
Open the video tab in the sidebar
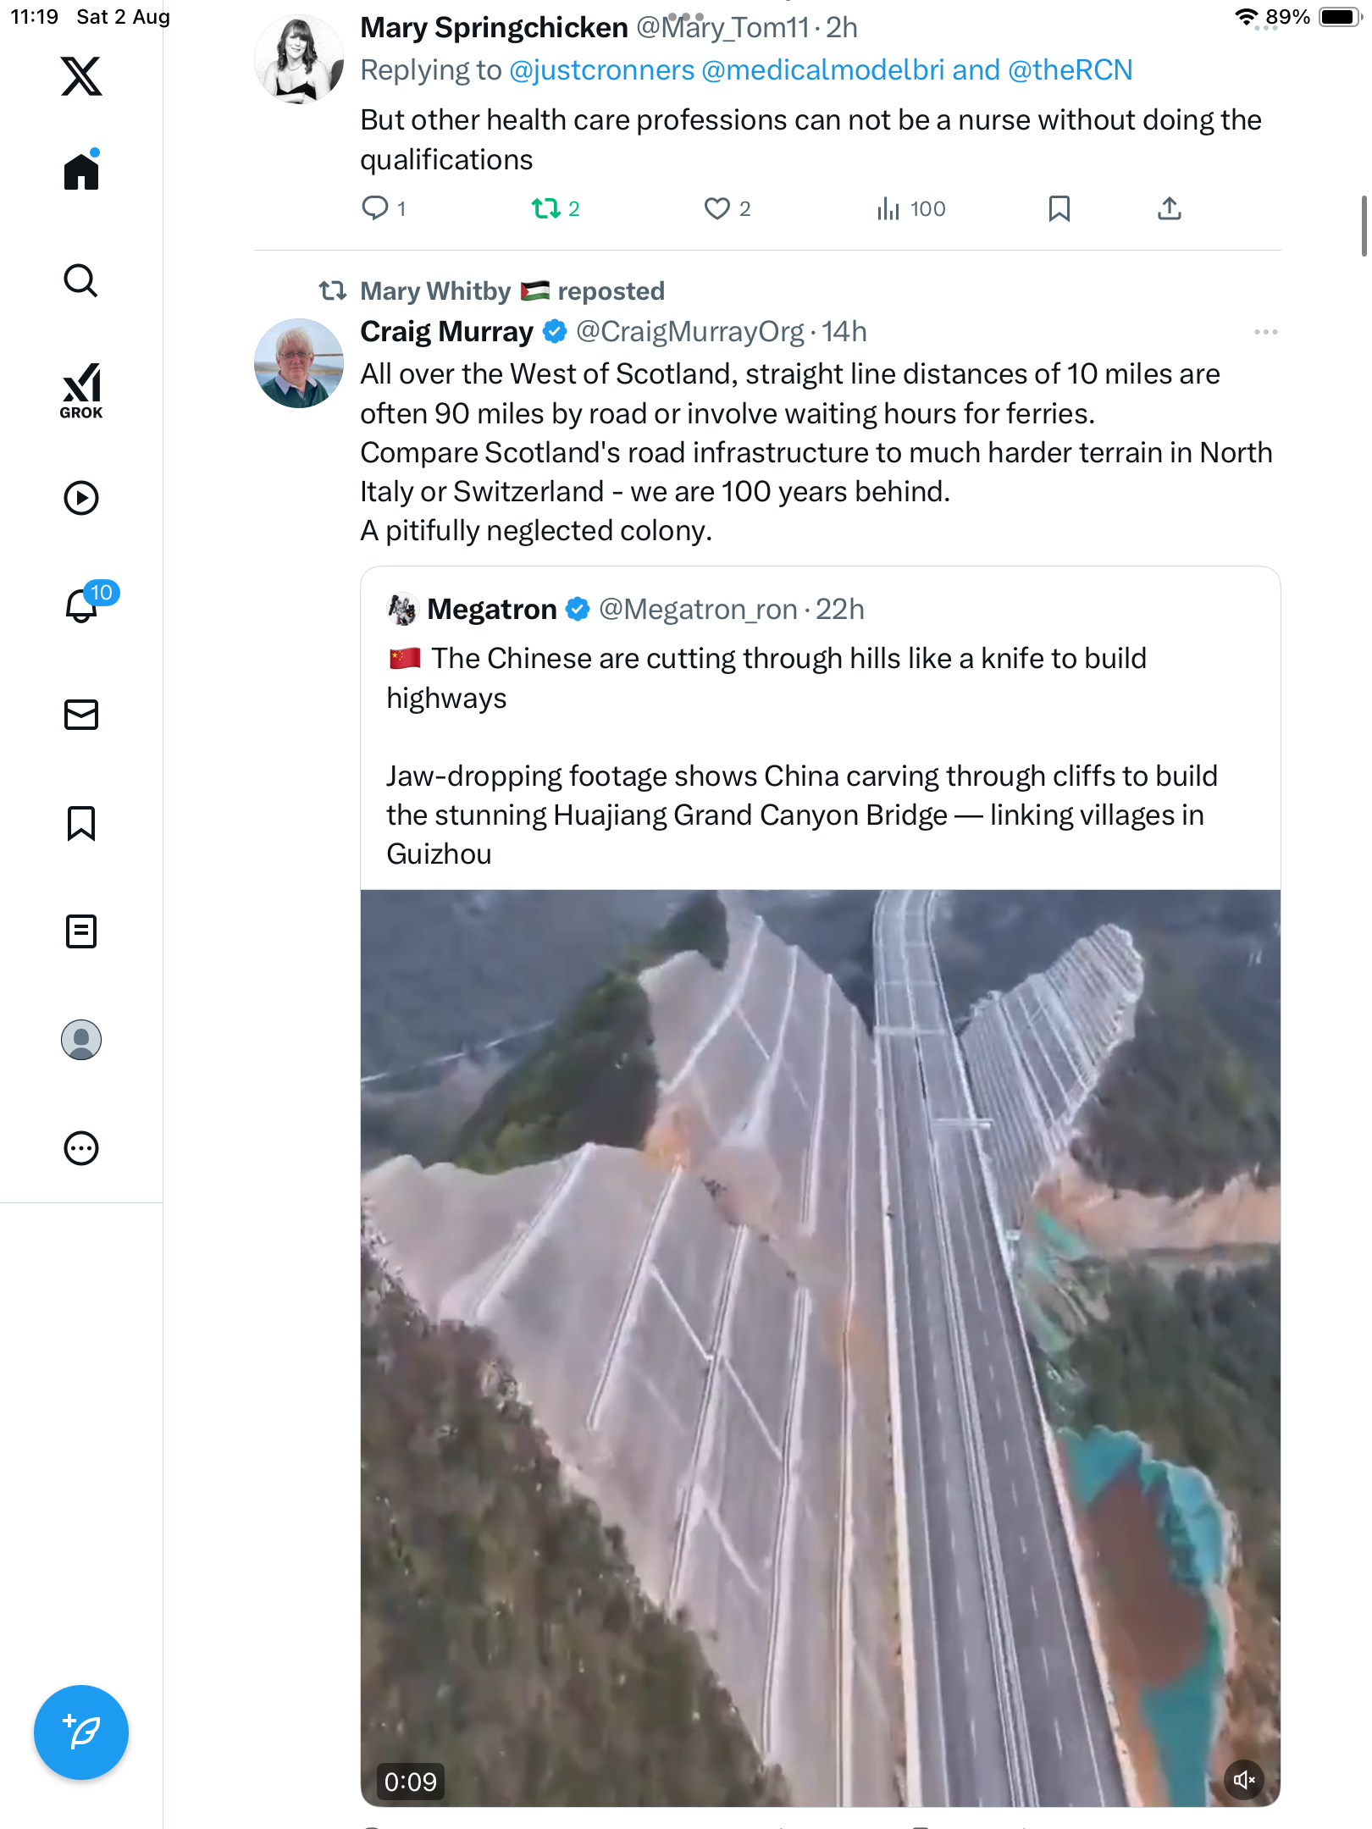point(81,498)
